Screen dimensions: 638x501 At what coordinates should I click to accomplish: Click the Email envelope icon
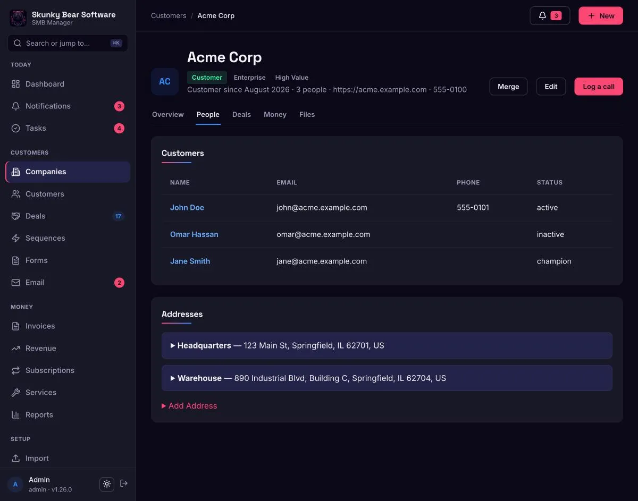click(15, 283)
